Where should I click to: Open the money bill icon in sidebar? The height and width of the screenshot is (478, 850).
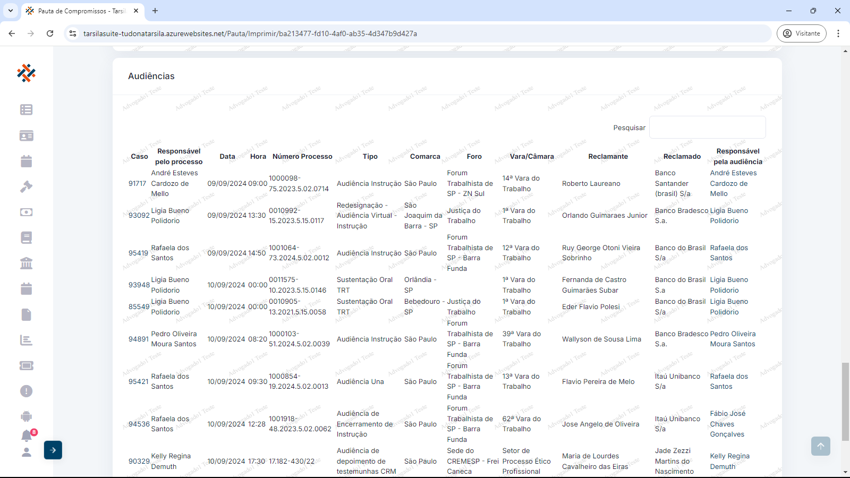point(26,212)
